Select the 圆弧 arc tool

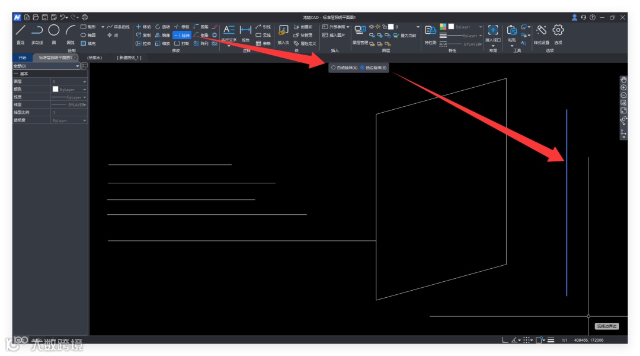click(x=71, y=34)
